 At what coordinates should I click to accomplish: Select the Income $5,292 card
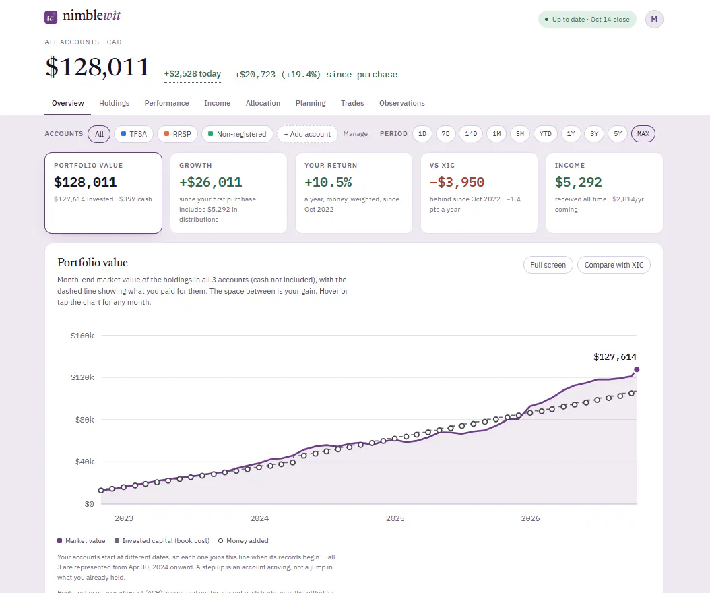coord(604,193)
